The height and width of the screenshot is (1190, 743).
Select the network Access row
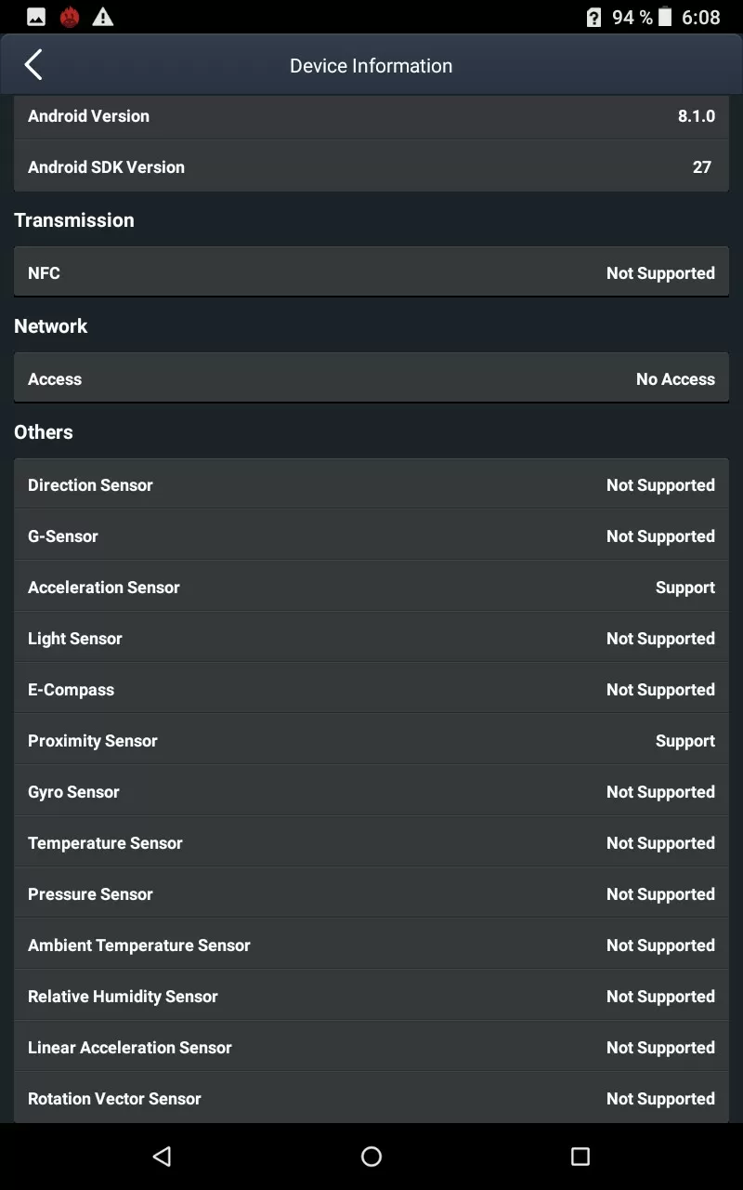pos(371,378)
